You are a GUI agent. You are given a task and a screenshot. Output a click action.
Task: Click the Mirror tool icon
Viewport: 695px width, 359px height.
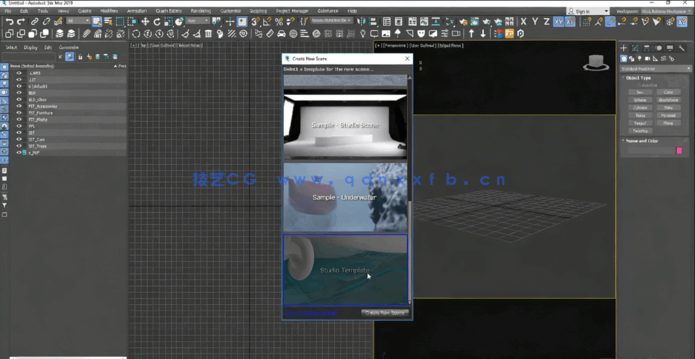361,21
